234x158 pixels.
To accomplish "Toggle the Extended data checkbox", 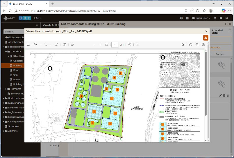I will [230, 30].
